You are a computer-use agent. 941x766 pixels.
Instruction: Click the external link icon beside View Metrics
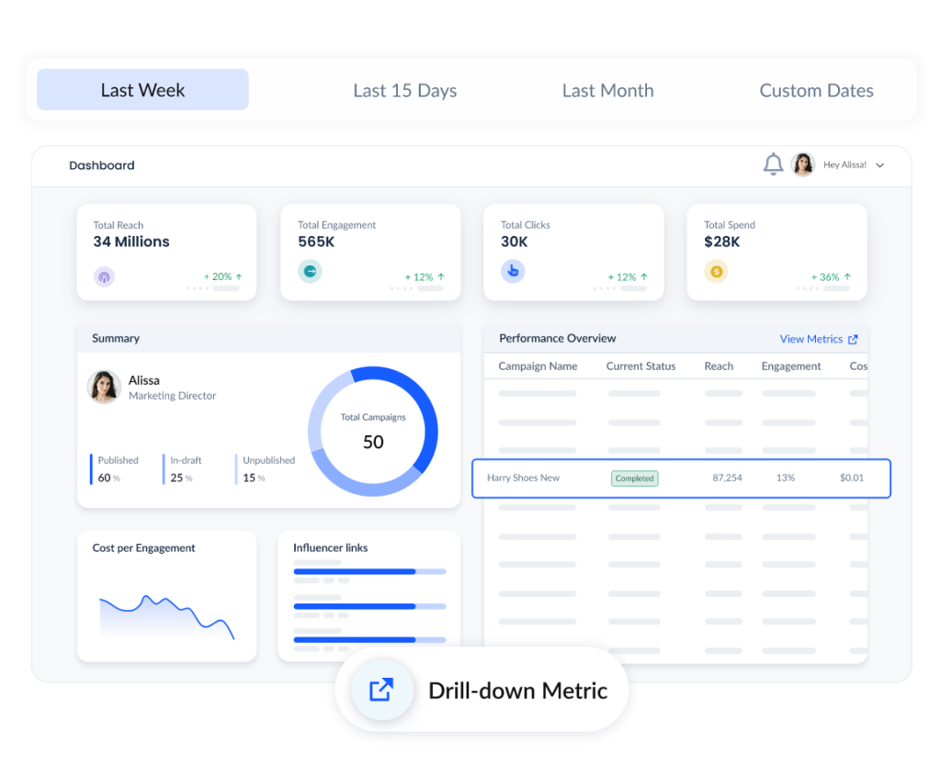click(853, 340)
